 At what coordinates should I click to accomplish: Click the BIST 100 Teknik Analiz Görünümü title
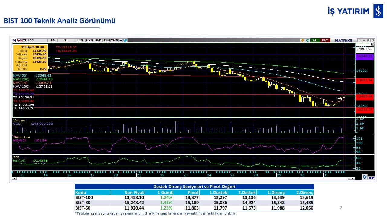[60, 21]
